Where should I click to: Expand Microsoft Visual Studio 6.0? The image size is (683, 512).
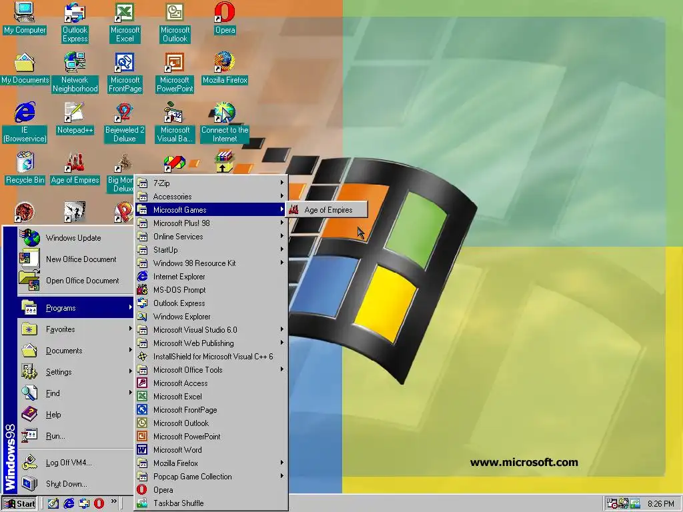[x=211, y=330]
